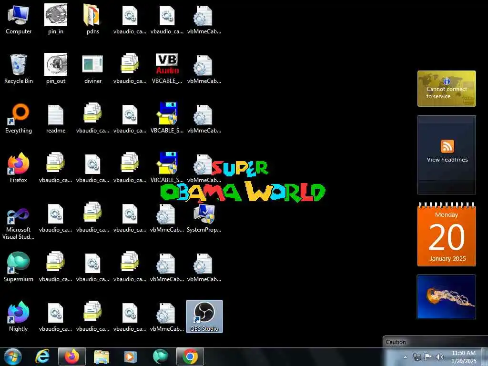Select the Everything search shortcut
The height and width of the screenshot is (366, 488).
[x=19, y=119]
